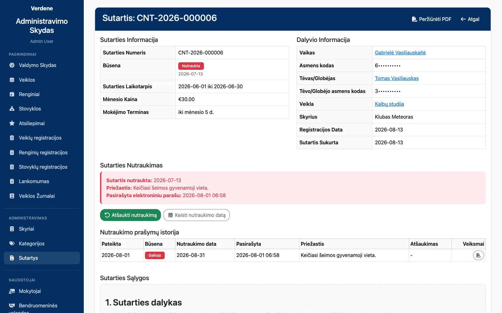502x313 pixels.
Task: Click the back arrow icon beside Atgal
Action: tap(463, 19)
